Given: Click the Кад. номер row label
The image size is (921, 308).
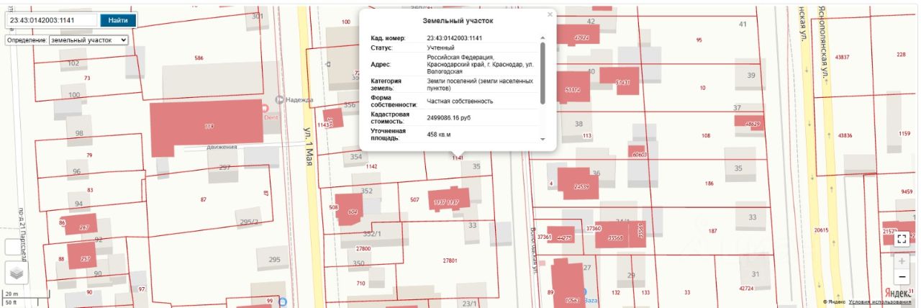Looking at the screenshot, I should 389,37.
